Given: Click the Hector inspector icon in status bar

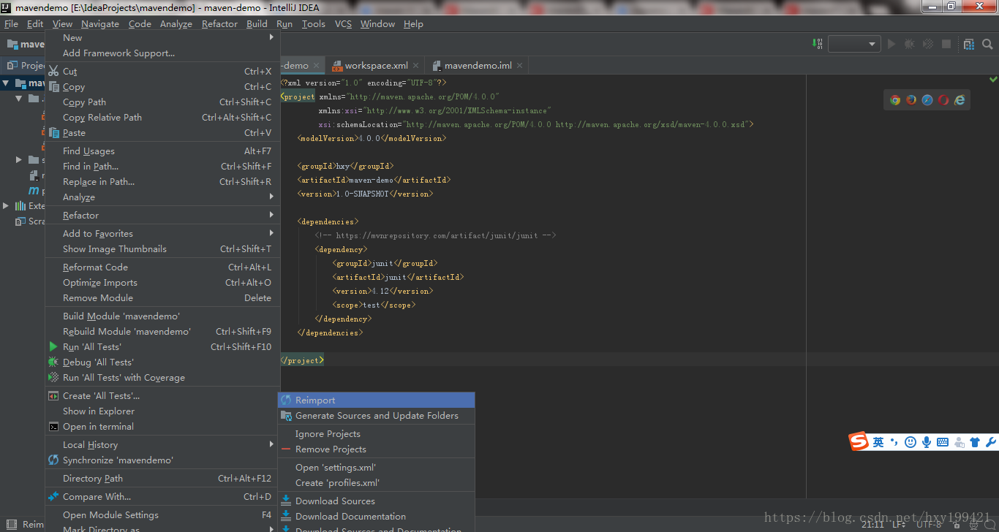Looking at the screenshot, I should (973, 524).
